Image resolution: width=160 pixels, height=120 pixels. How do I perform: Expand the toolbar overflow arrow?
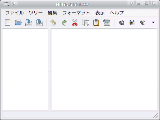click(153, 22)
